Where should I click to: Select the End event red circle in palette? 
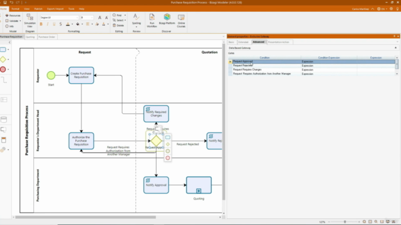click(x=3, y=69)
